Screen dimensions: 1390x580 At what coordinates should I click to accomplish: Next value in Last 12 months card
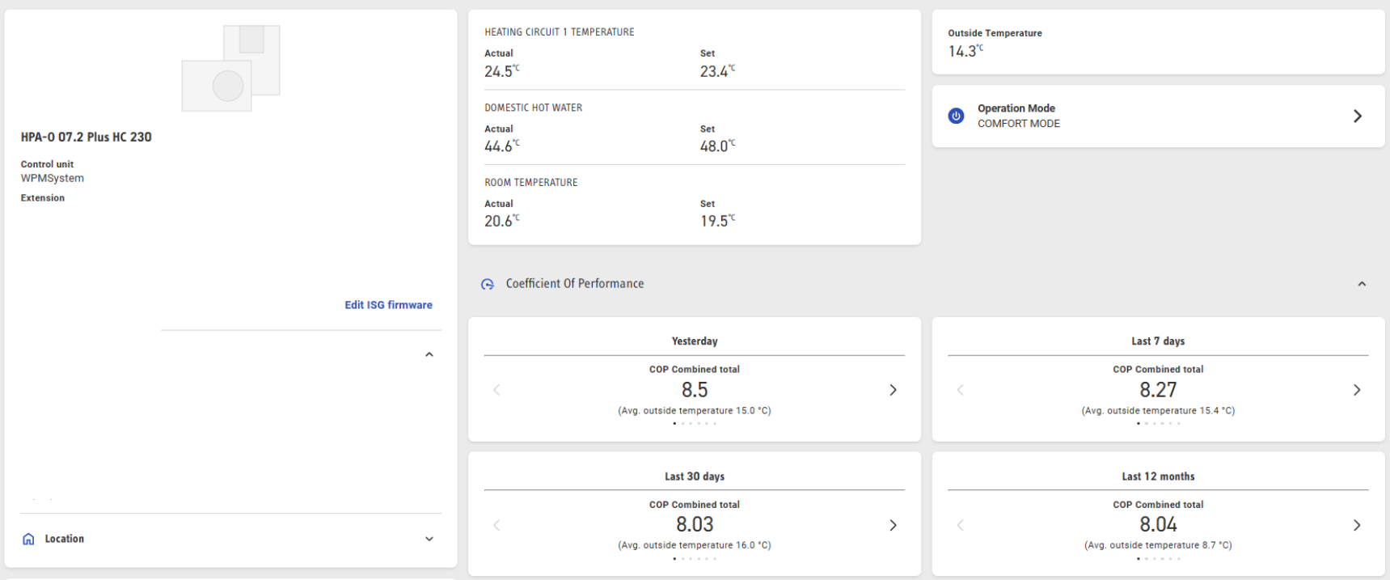point(1357,525)
